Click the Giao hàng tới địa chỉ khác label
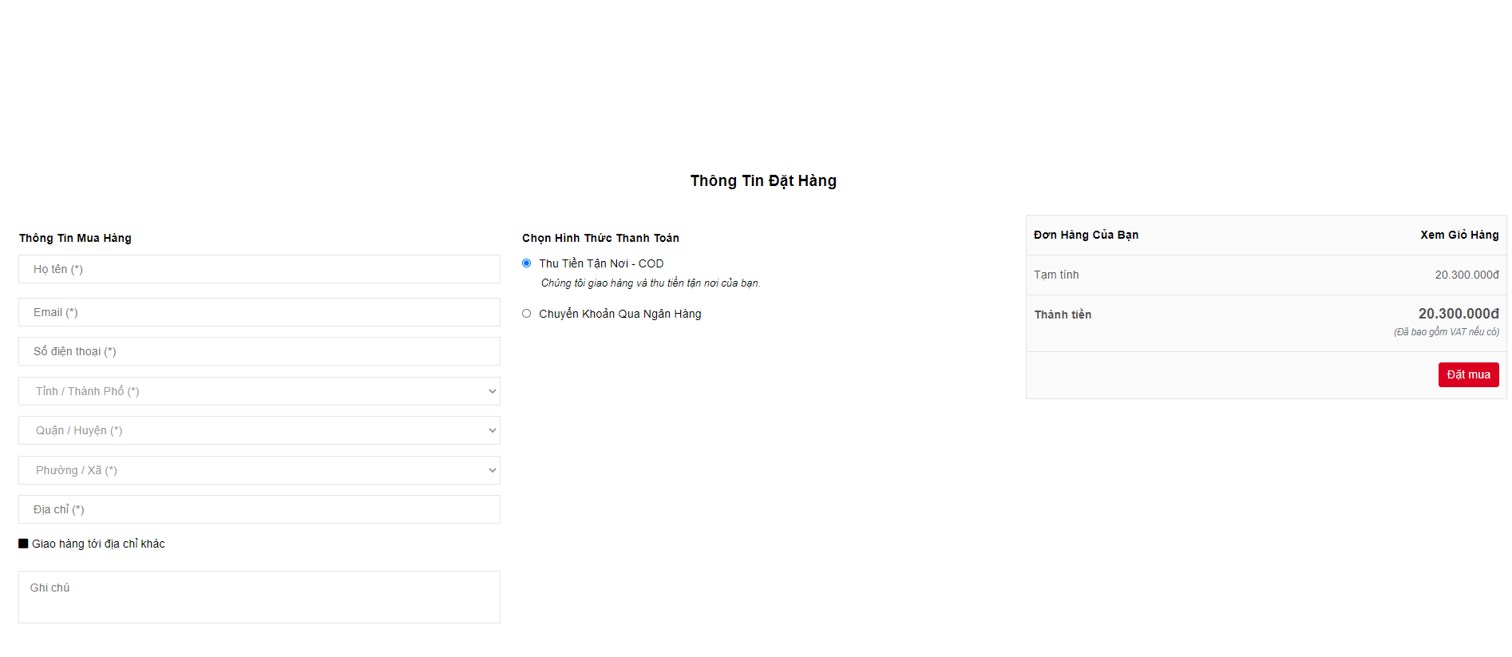The width and height of the screenshot is (1512, 657). [x=98, y=544]
